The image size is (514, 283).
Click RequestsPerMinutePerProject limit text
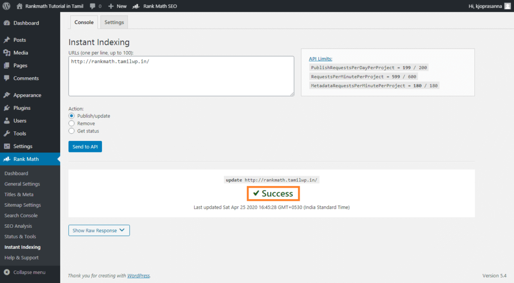click(363, 76)
